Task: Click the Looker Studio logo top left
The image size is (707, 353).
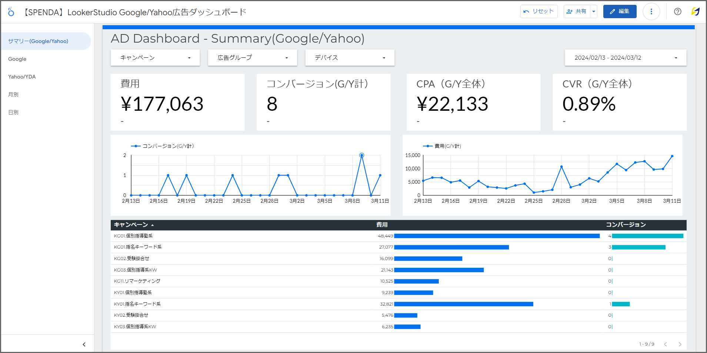Action: tap(11, 11)
